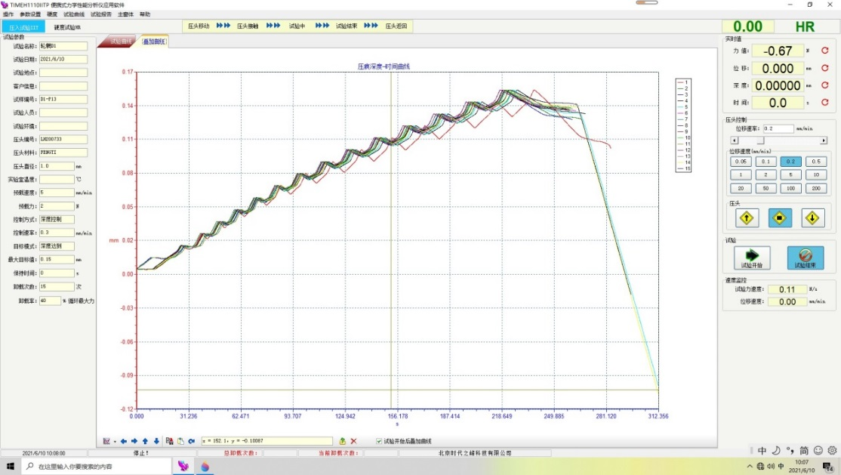841x475 pixels.
Task: Toggle the 试验开始后叠加曲线 checkbox
Action: [x=379, y=441]
